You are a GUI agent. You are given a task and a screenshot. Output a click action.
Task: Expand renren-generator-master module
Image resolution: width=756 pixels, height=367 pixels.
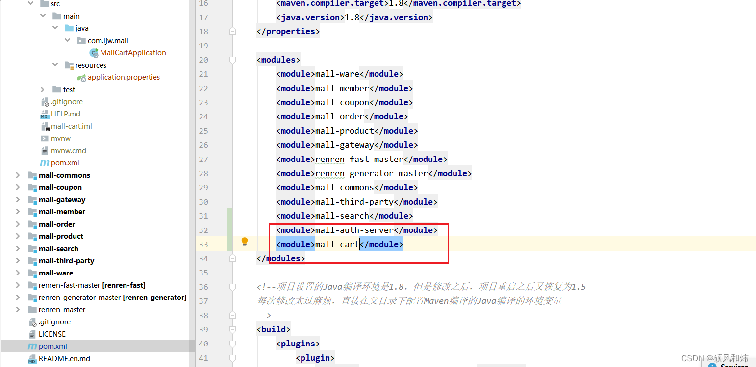[18, 298]
